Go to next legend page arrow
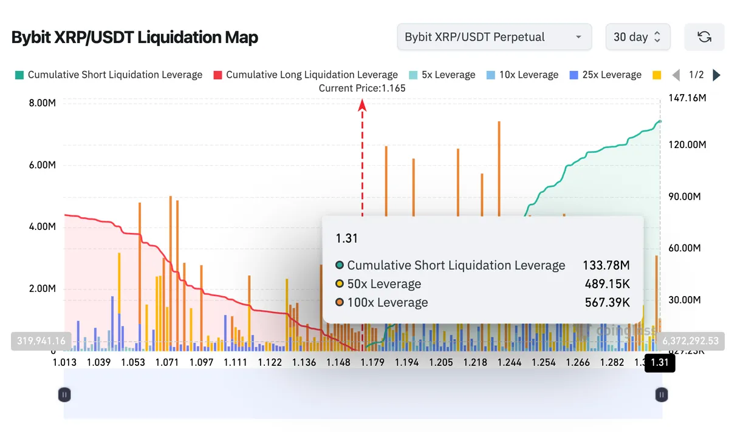The height and width of the screenshot is (432, 729). pyautogui.click(x=716, y=75)
